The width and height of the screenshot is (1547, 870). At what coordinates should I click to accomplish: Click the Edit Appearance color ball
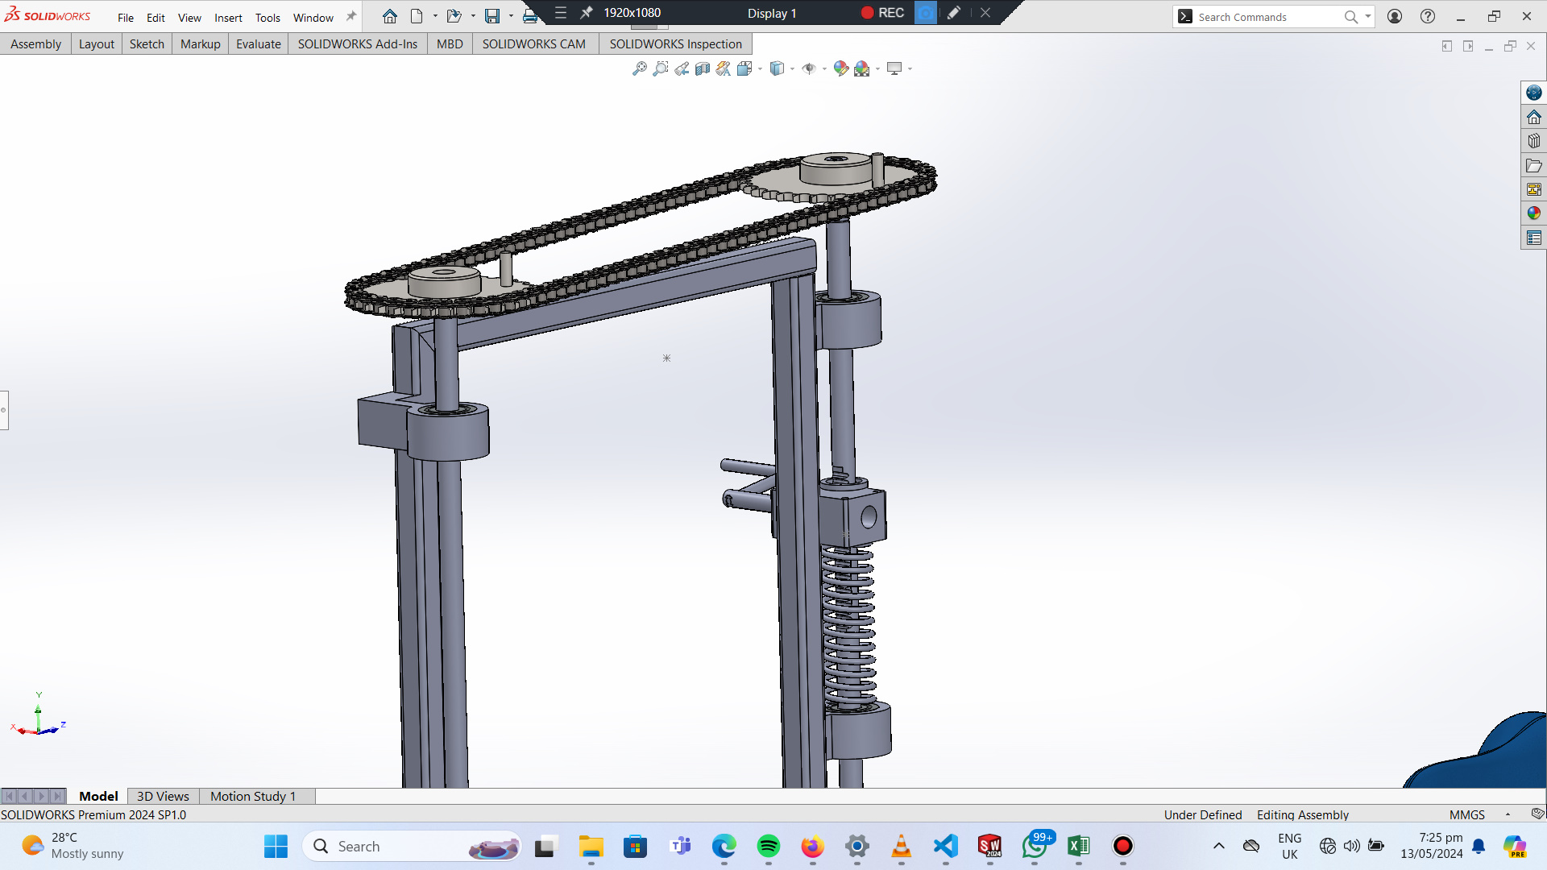(840, 68)
